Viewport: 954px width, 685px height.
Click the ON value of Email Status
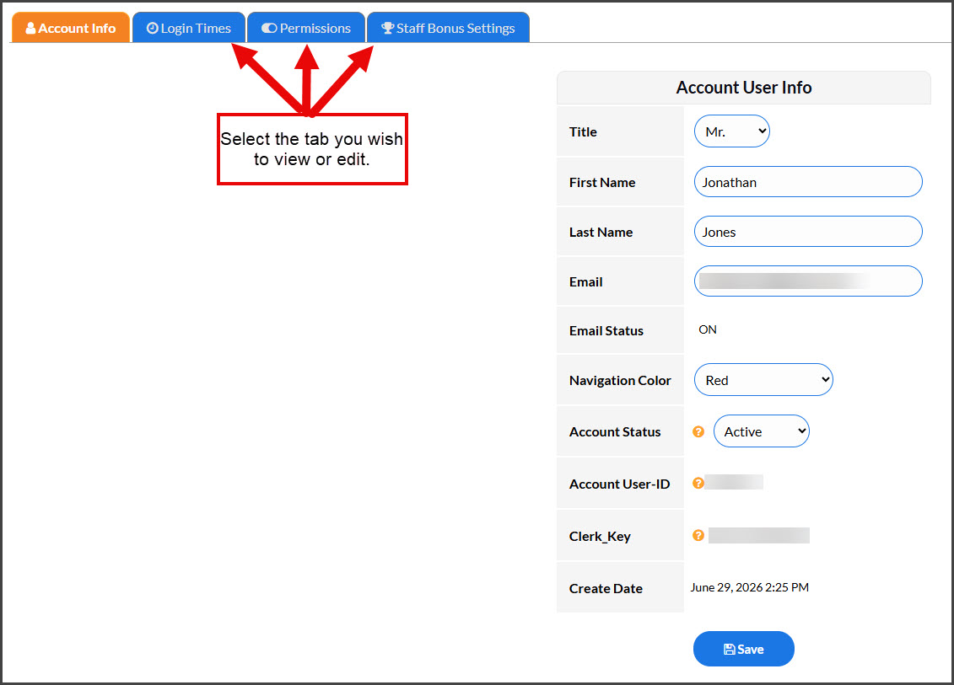[708, 329]
